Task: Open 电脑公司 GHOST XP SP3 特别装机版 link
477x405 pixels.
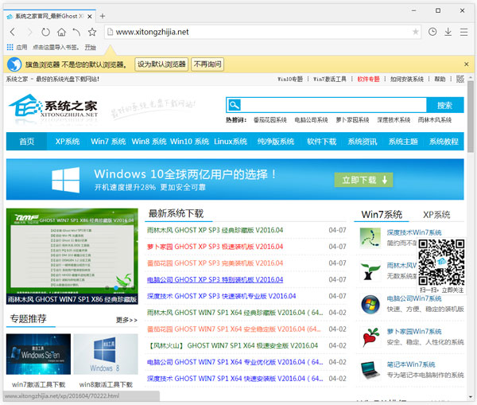Action: (215, 279)
